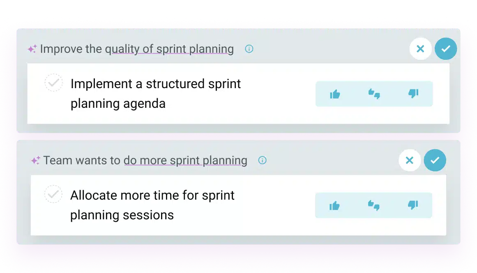This screenshot has width=477, height=273.
Task: Open info icon beside Improve the quality heading
Action: click(x=249, y=49)
